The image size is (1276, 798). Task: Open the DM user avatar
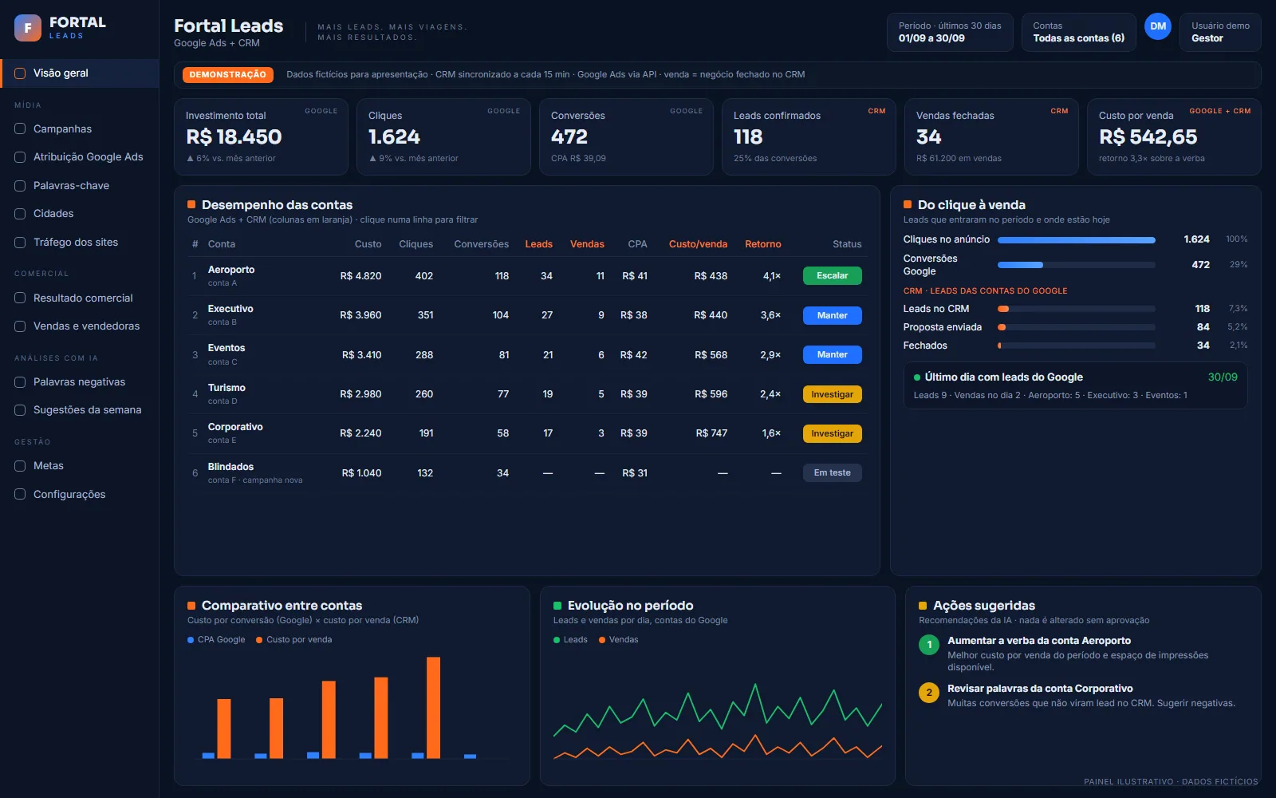tap(1158, 26)
